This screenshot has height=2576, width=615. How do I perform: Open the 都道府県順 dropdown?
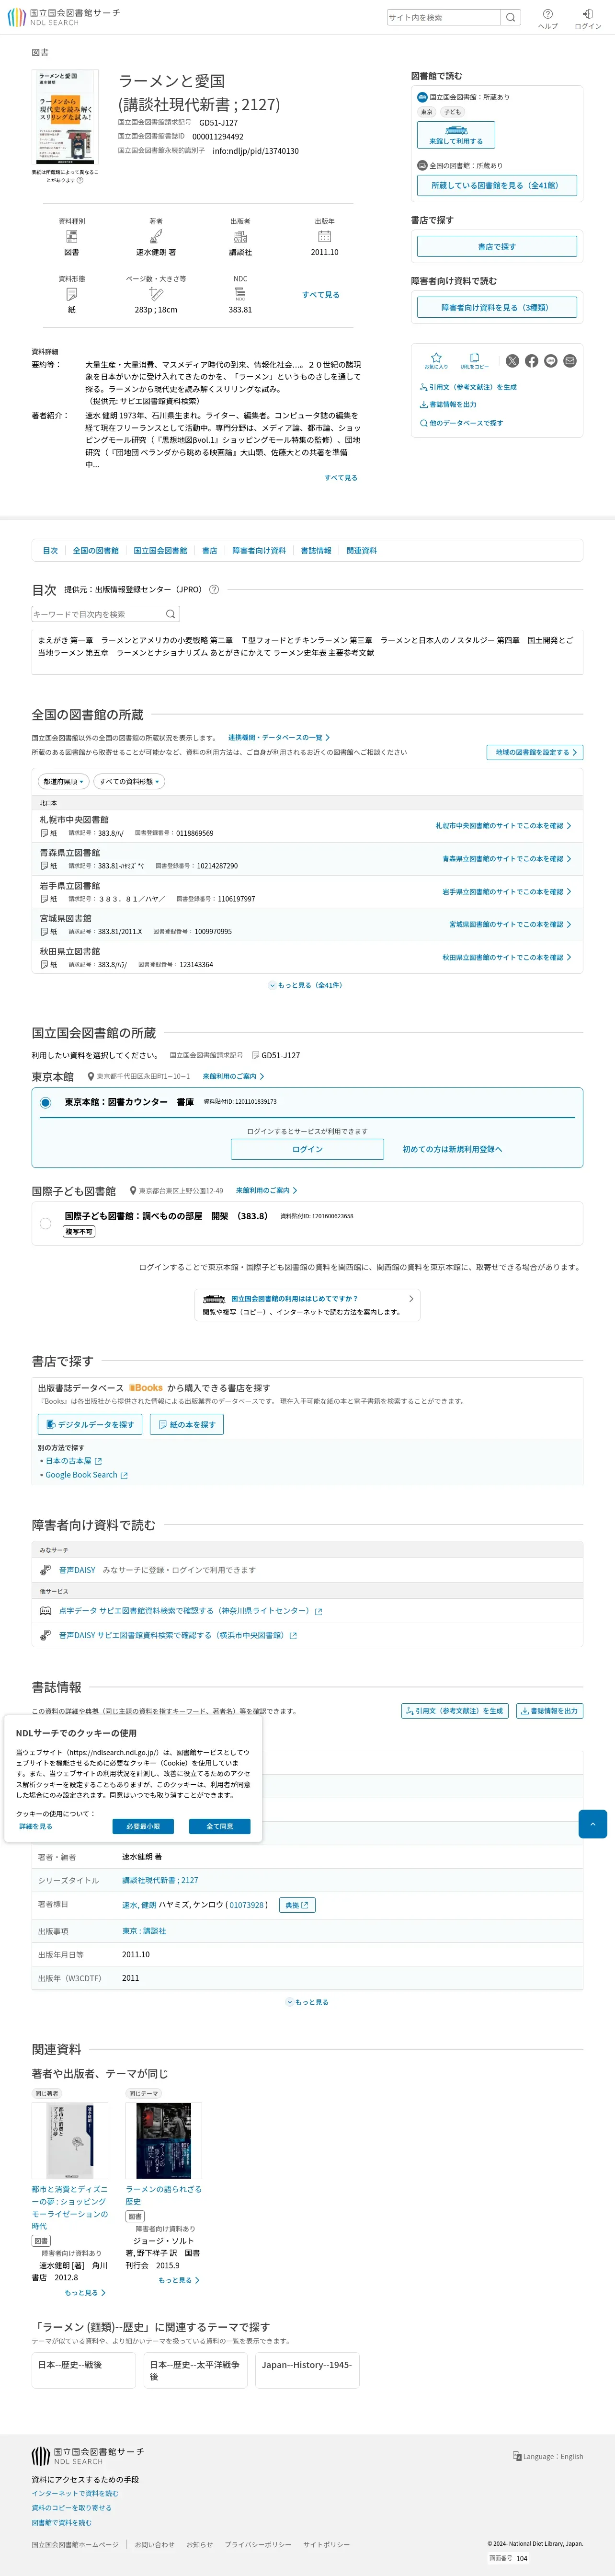(x=63, y=781)
